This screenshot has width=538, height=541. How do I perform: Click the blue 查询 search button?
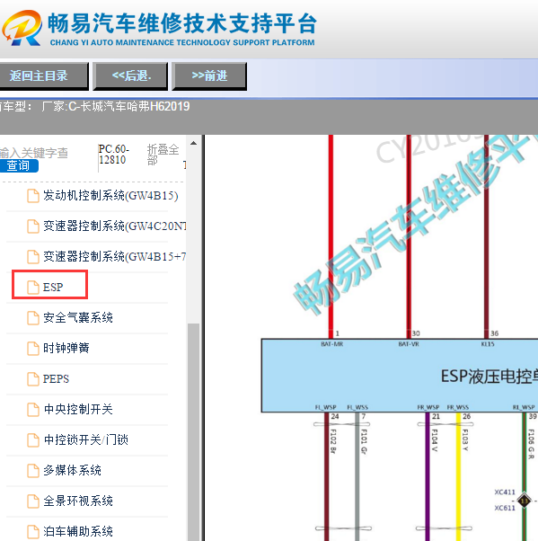point(19,165)
